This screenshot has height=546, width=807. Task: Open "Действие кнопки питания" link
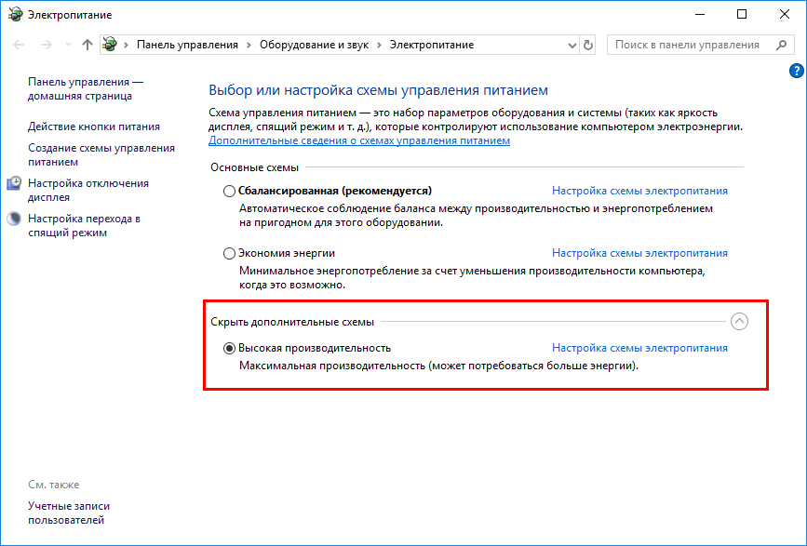94,127
